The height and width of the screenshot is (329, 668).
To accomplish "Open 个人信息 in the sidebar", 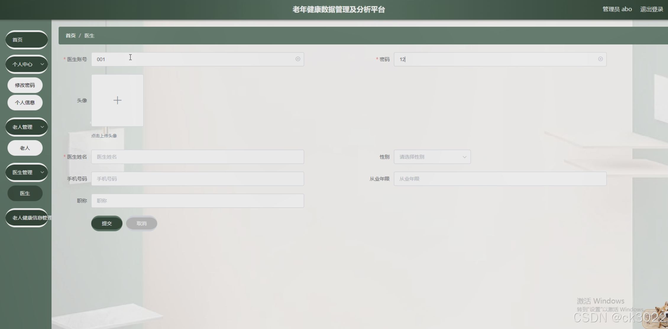I will [x=25, y=103].
